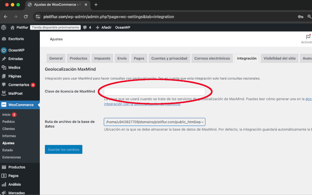
Task: Open the Pistifiur site home icon
Action: pyautogui.click(x=12, y=27)
